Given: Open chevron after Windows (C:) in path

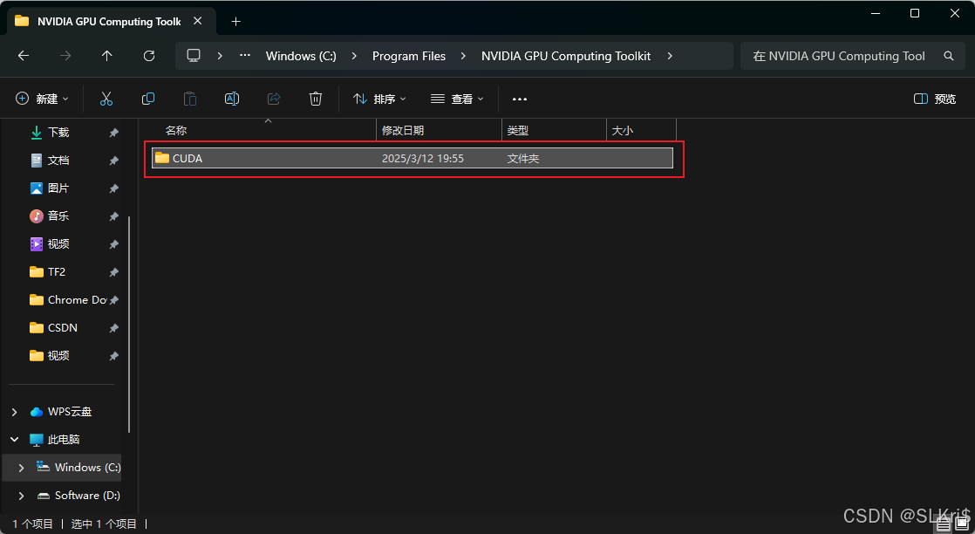Looking at the screenshot, I should (x=354, y=56).
